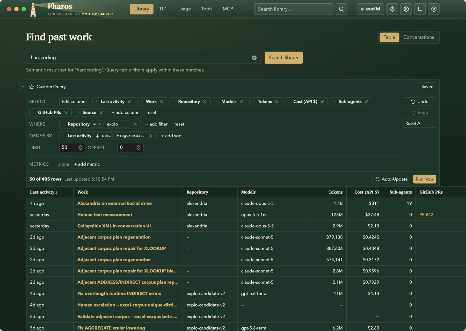Toggle Auto-Update refresh
The image size is (466, 331).
(x=391, y=179)
